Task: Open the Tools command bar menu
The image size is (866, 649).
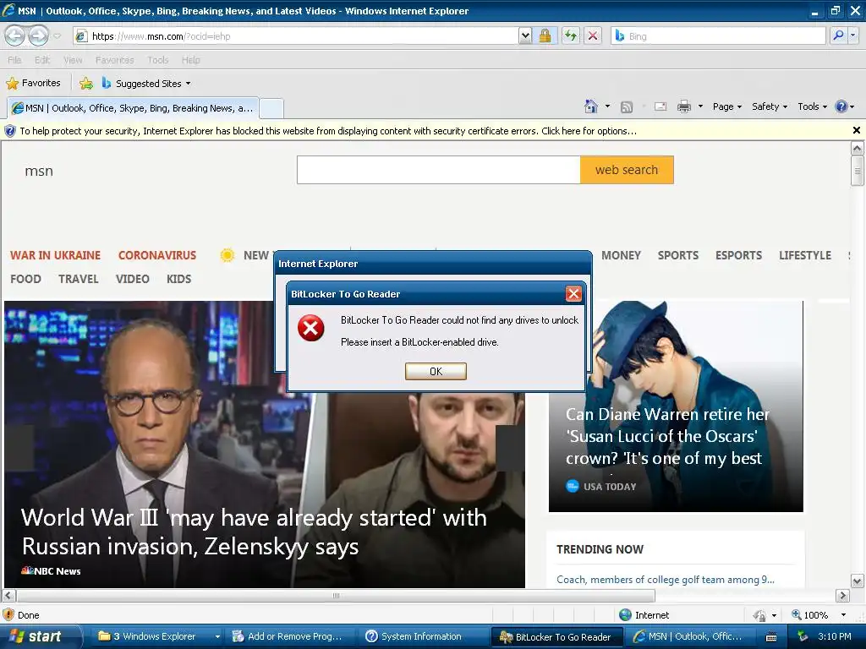Action: [x=812, y=106]
